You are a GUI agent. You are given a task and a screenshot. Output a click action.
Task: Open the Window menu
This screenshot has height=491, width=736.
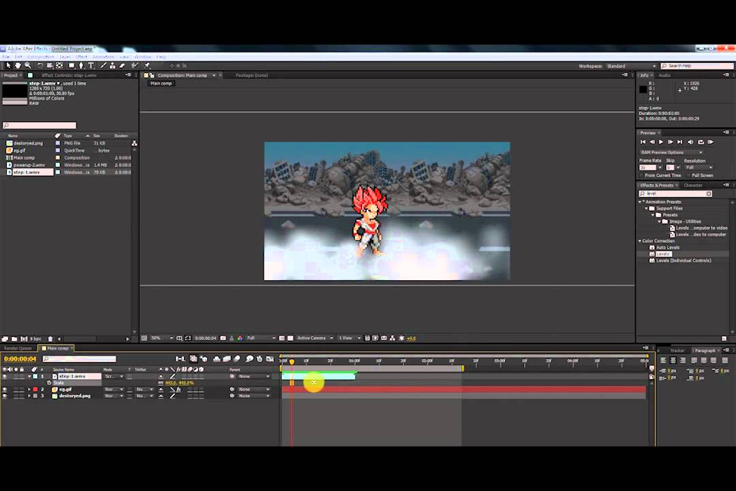[142, 57]
